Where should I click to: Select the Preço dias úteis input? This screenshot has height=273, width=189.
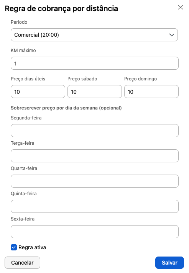(38, 92)
